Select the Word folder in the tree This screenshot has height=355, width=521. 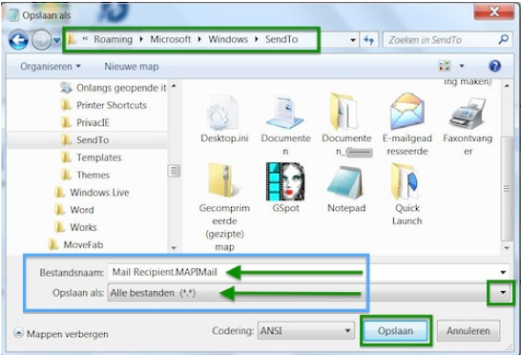73,210
